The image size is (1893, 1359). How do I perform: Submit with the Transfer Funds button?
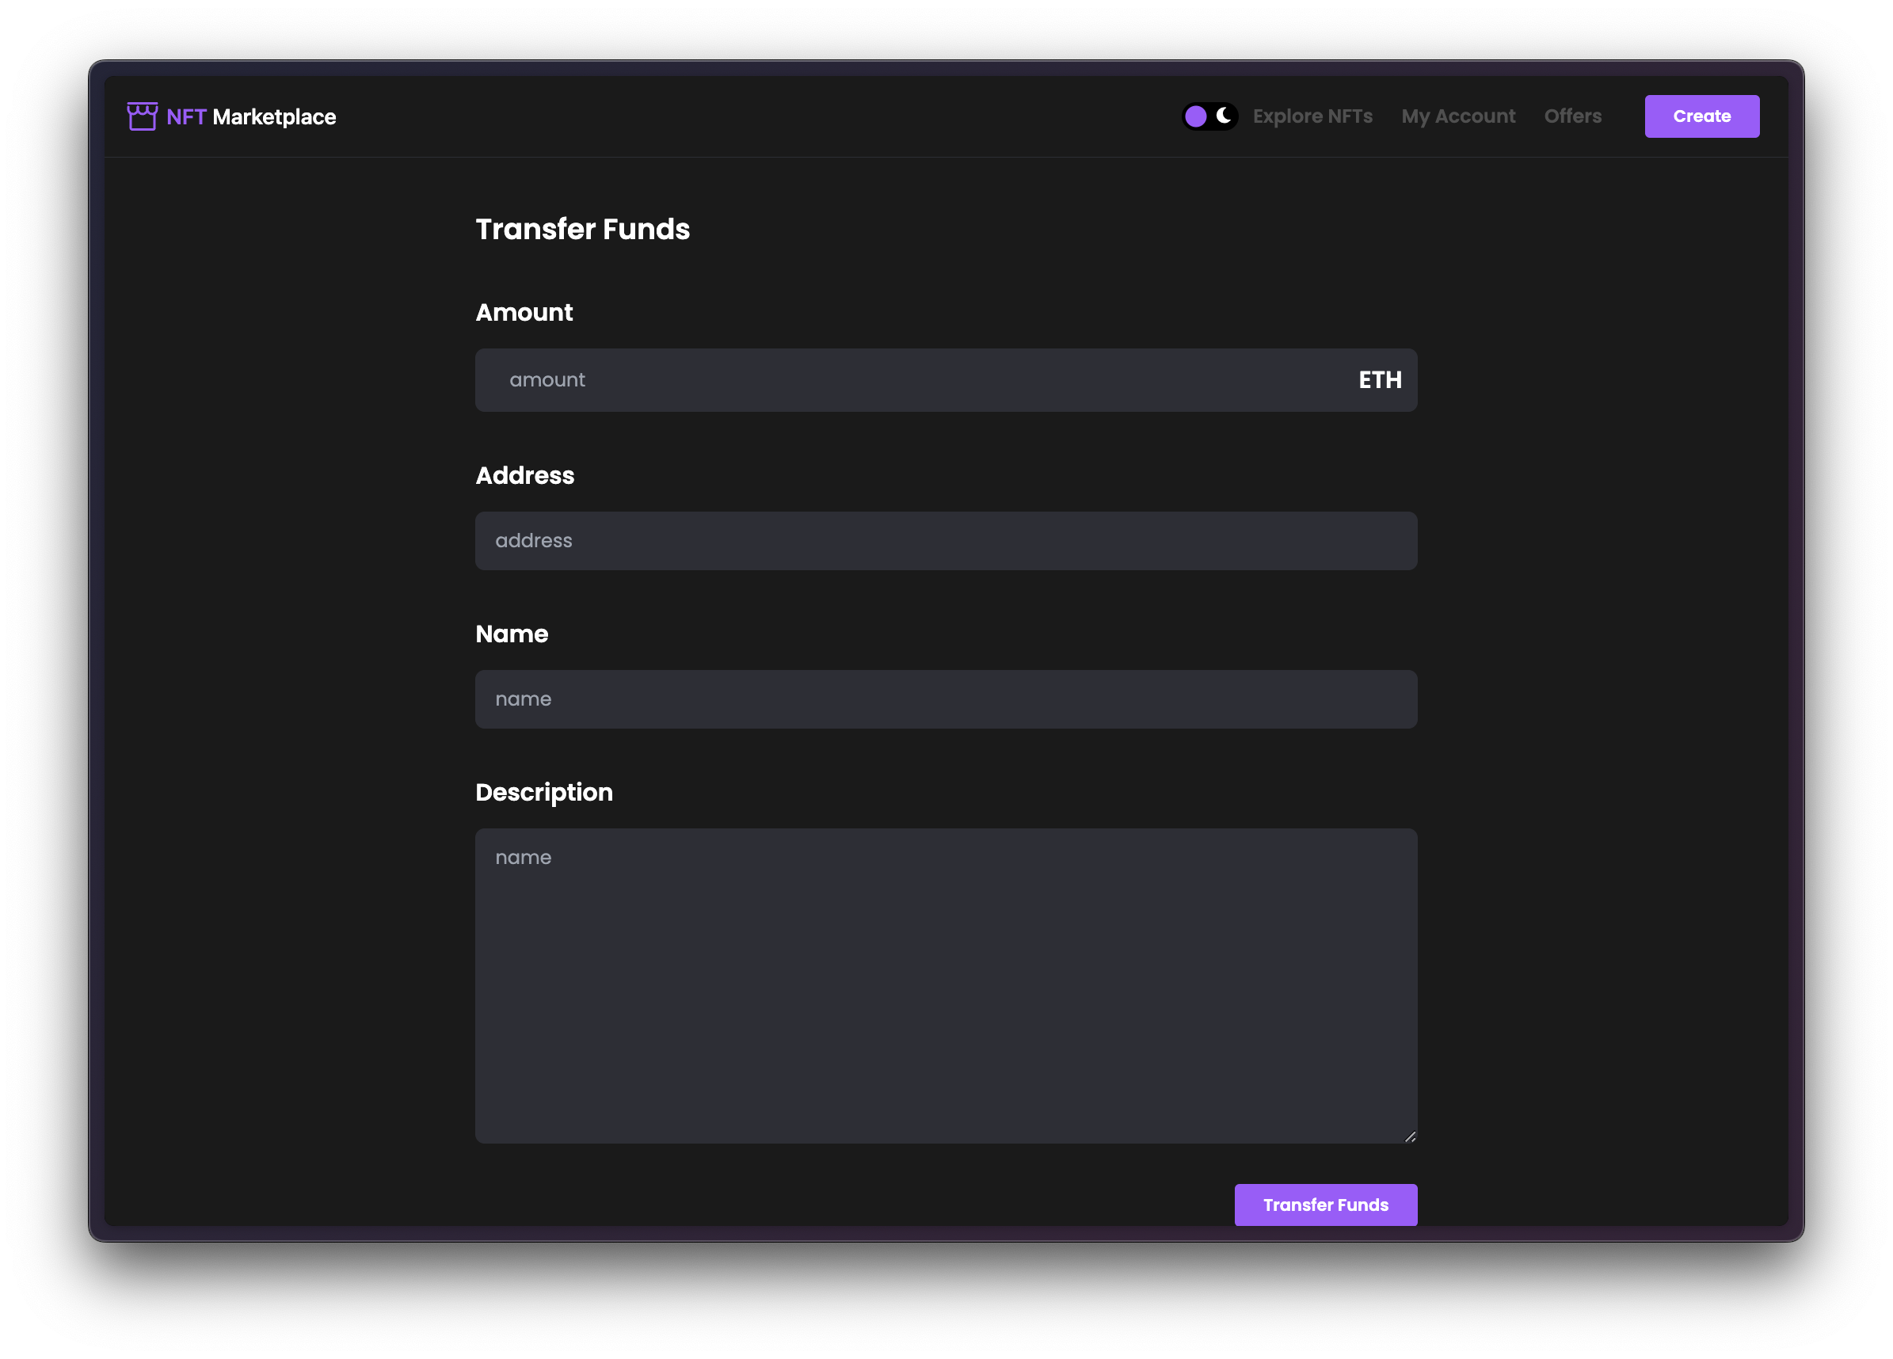1325,1205
